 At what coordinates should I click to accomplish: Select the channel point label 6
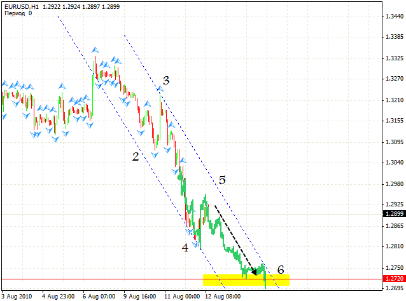[281, 269]
